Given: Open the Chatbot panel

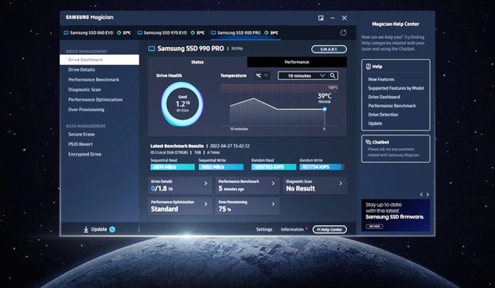Looking at the screenshot, I should point(396,149).
